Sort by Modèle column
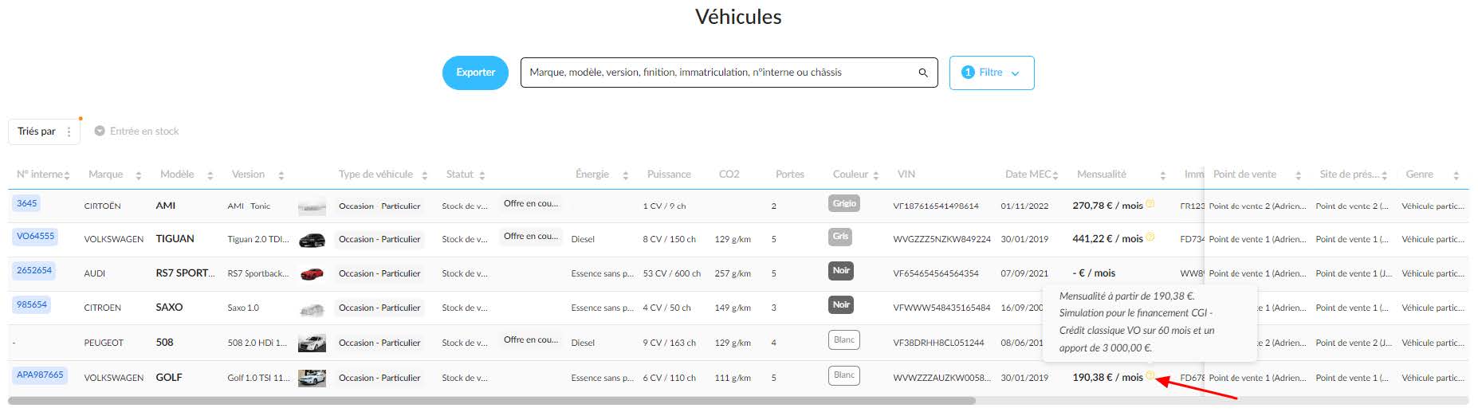This screenshot has height=412, width=1478. [210, 175]
